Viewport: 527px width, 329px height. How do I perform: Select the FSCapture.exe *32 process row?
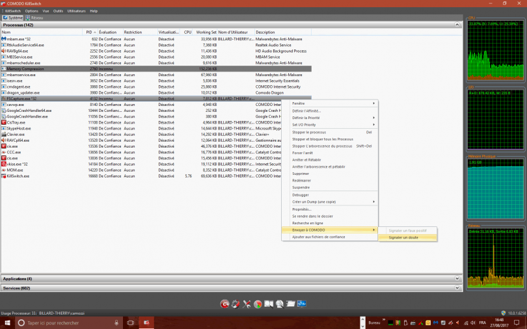tap(156, 99)
